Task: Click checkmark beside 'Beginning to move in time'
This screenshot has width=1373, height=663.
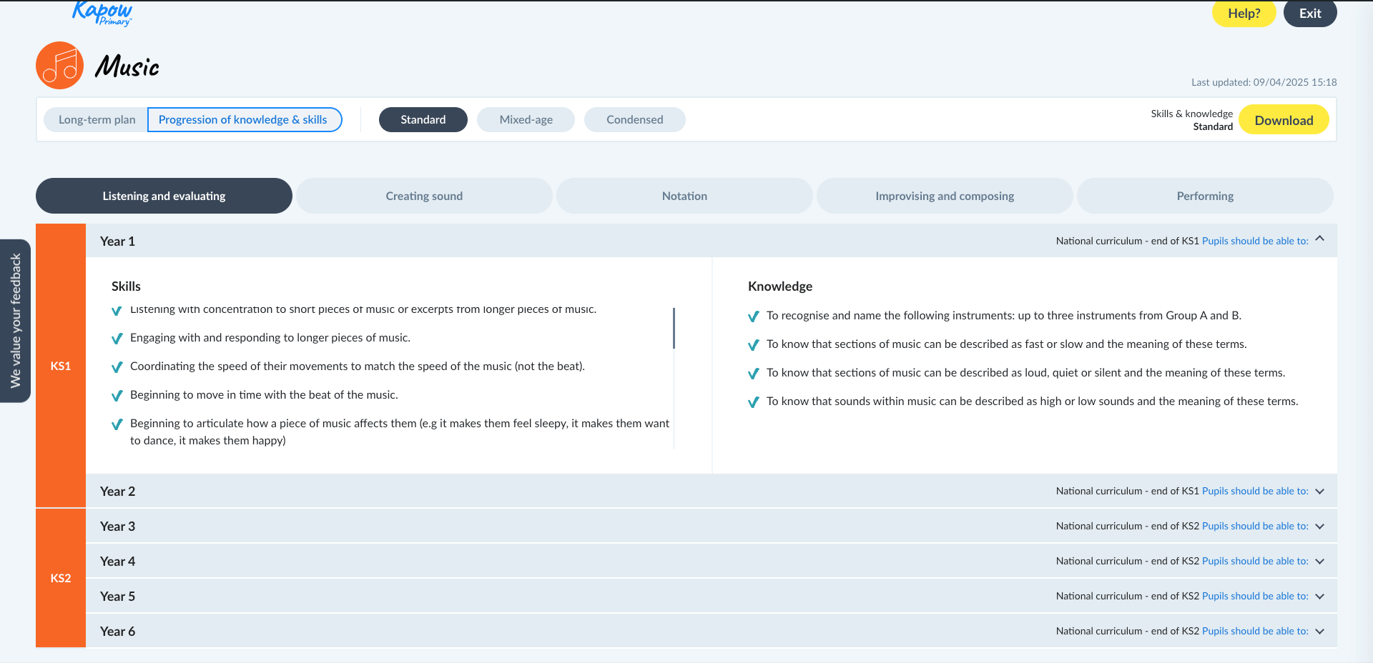Action: tap(117, 396)
